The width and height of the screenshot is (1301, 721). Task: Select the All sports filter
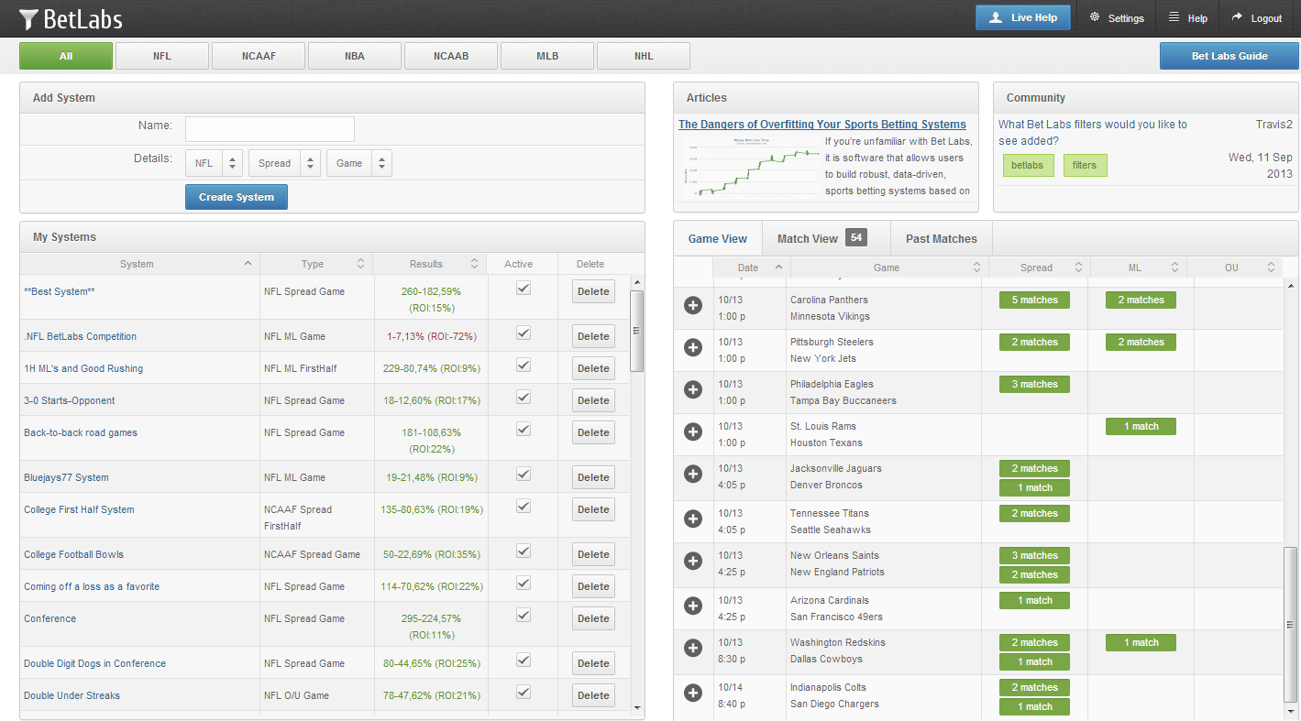(x=66, y=56)
